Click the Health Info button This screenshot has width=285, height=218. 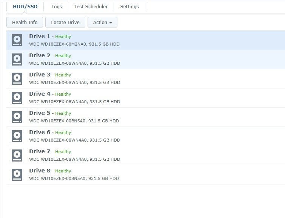tap(25, 22)
